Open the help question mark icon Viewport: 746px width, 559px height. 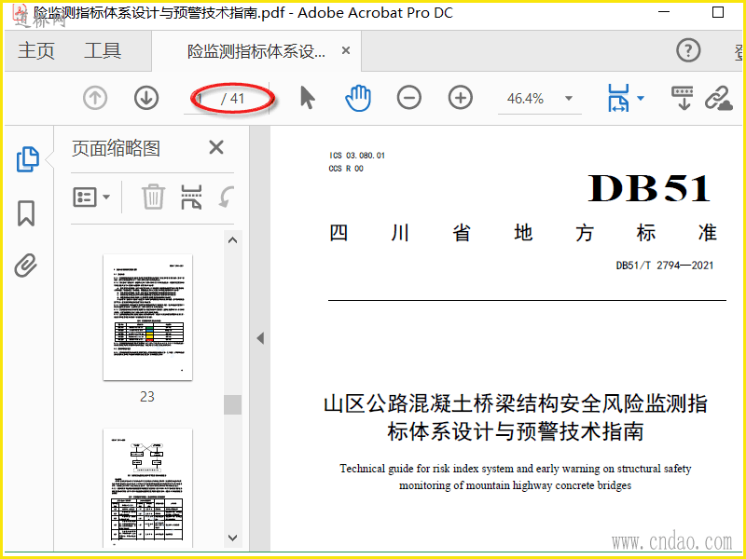pyautogui.click(x=688, y=50)
